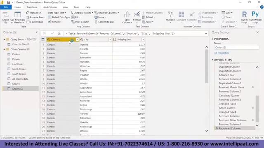264x148 pixels.
Task: Collapse the Queries pane
Action: [x=37, y=32]
